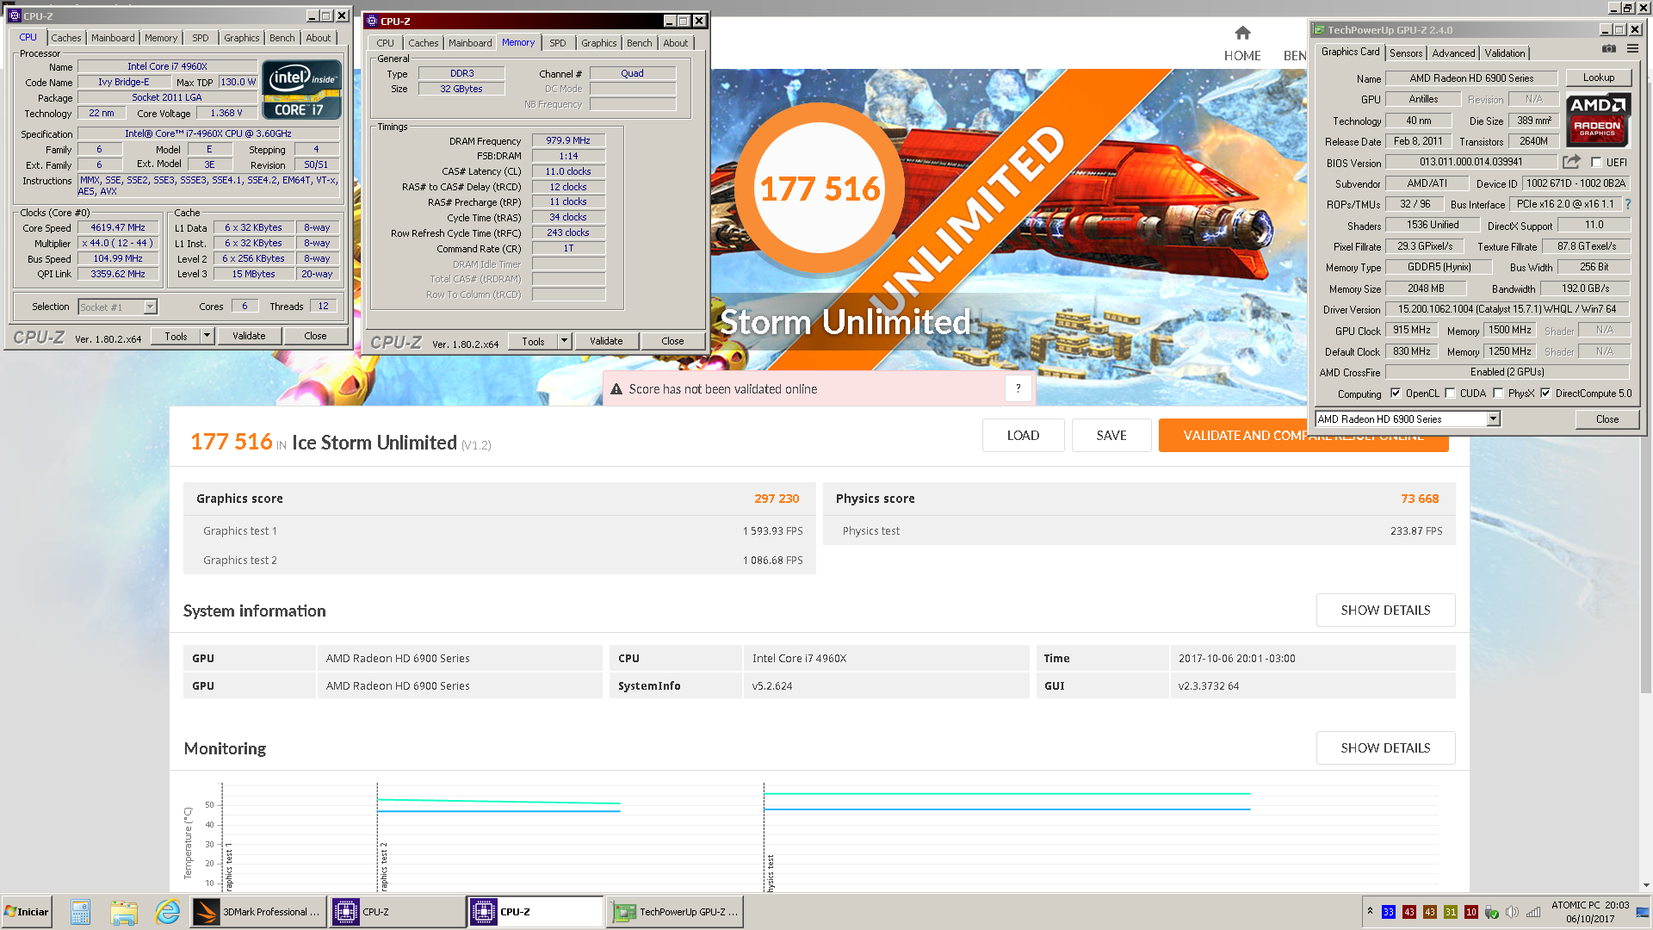
Task: Click the show desktop icon next to the clock
Action: (x=1643, y=912)
